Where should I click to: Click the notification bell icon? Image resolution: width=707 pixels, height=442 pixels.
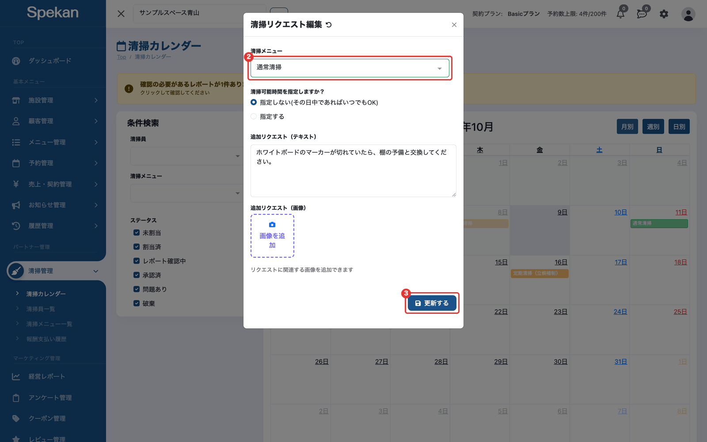pos(620,14)
